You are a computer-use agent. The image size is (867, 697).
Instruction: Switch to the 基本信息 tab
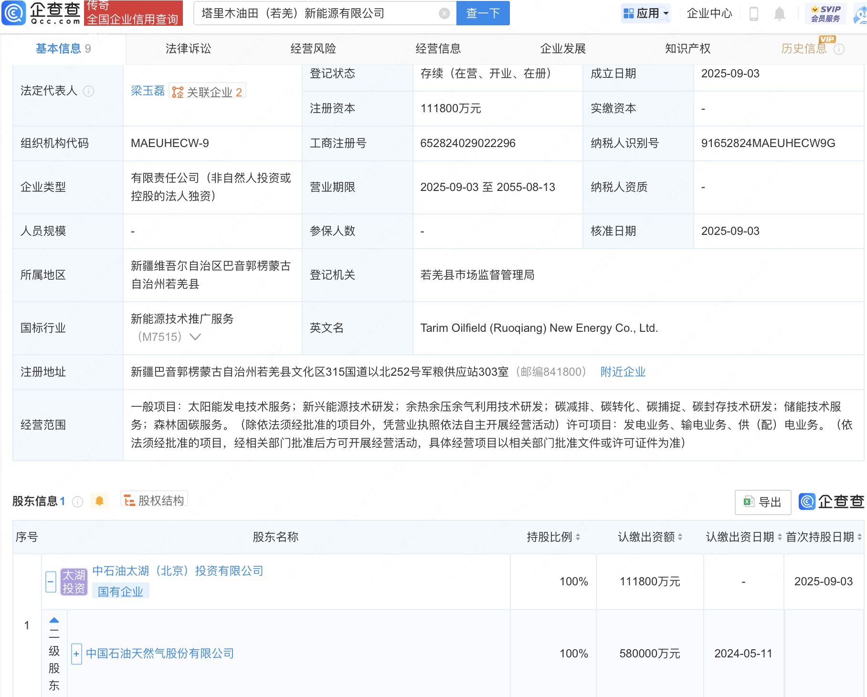click(63, 49)
